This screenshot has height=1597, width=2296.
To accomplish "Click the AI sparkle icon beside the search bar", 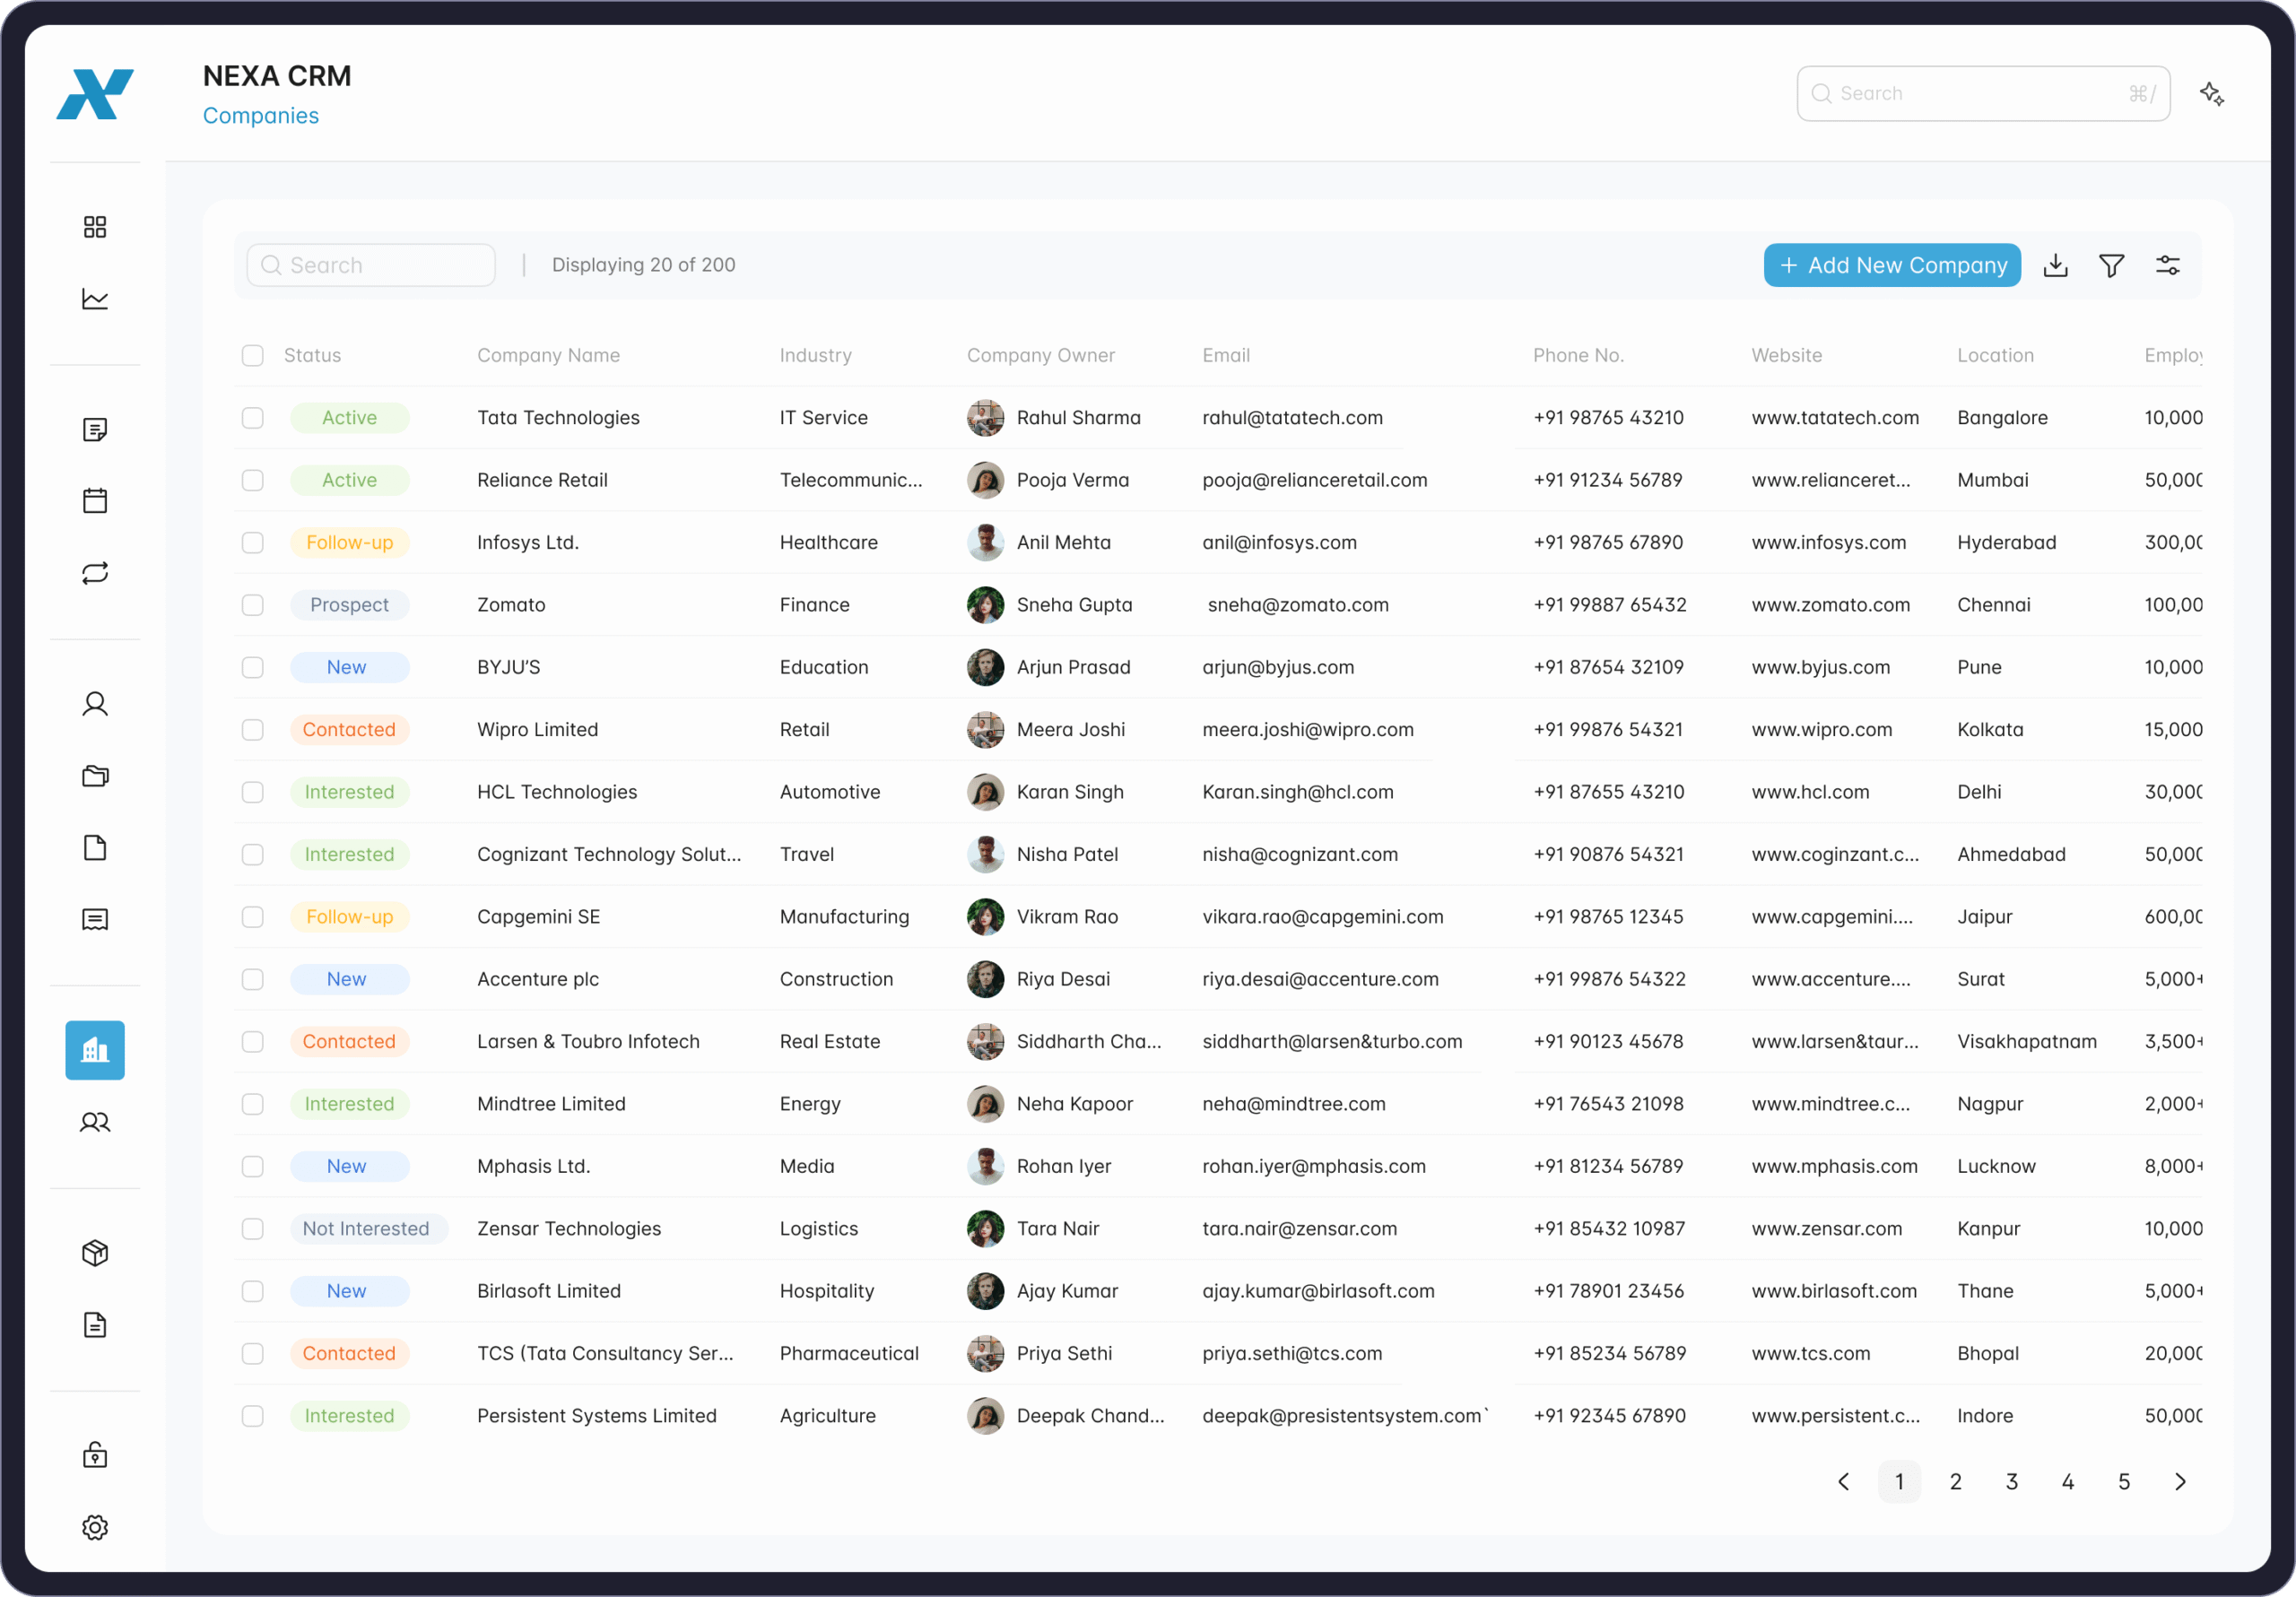I will [2212, 93].
